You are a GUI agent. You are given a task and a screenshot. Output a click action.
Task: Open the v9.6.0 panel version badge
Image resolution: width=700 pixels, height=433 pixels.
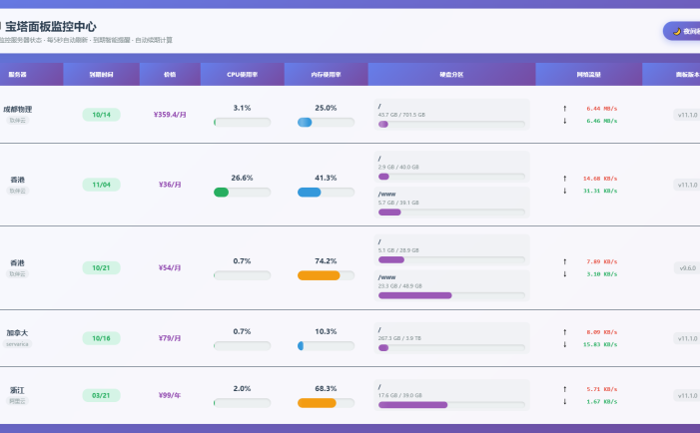click(x=687, y=267)
